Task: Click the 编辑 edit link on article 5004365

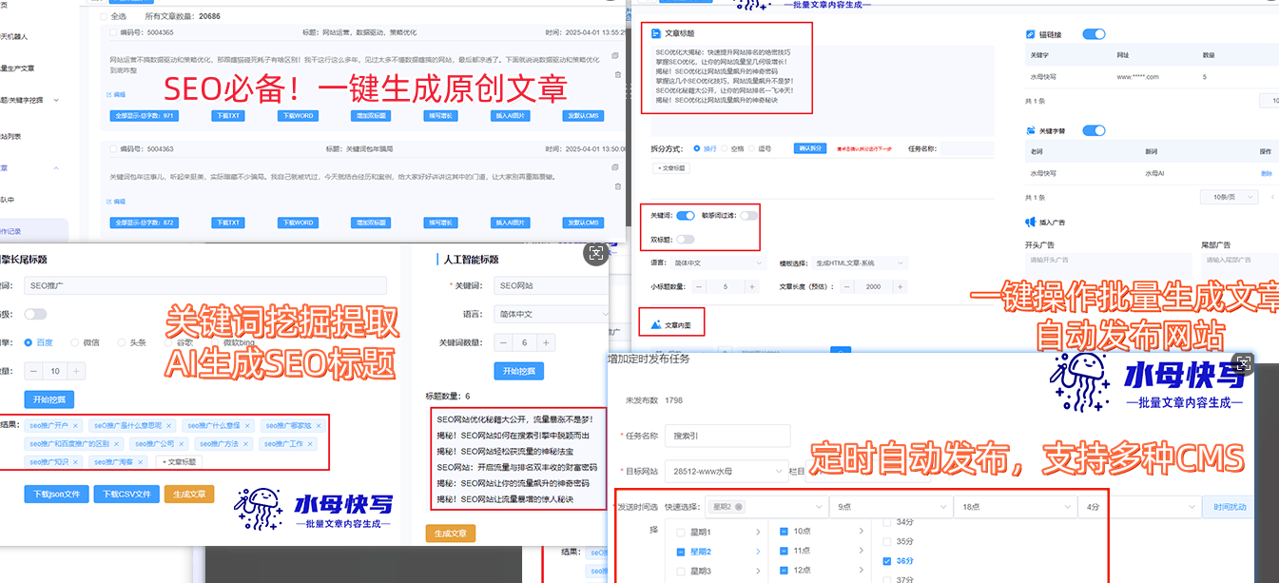Action: 117,95
